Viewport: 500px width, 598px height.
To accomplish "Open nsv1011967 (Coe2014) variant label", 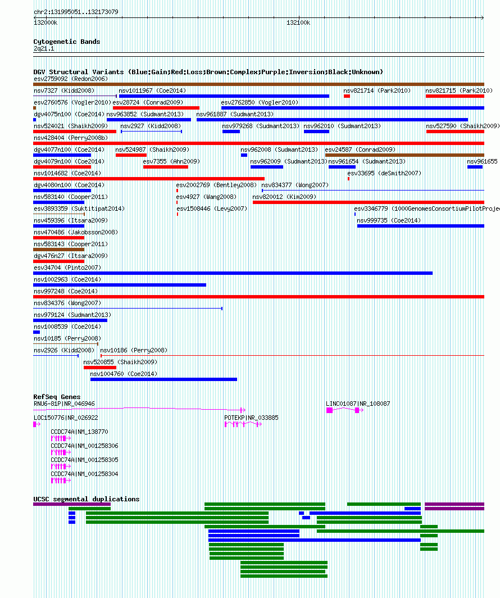I will click(x=152, y=91).
